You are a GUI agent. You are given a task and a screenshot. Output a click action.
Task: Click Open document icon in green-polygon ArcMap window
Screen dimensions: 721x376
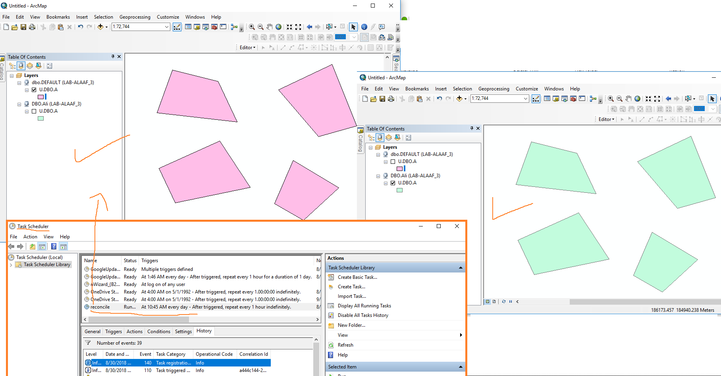click(374, 99)
